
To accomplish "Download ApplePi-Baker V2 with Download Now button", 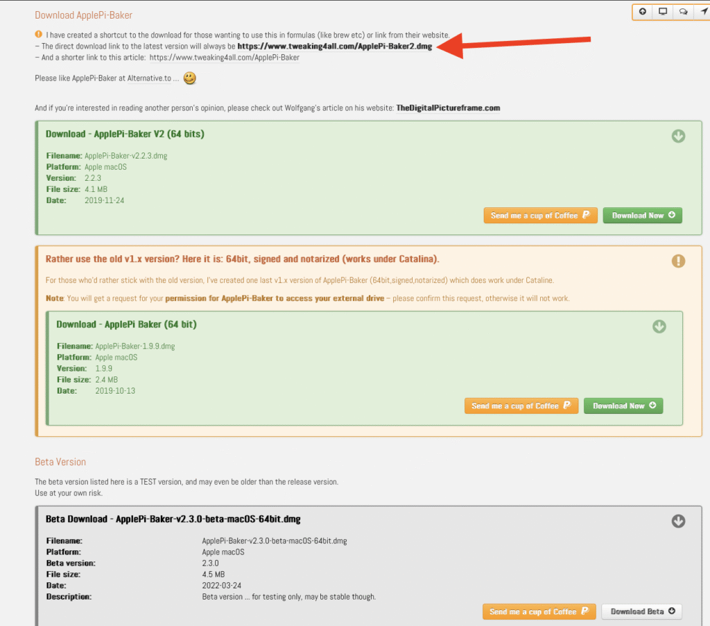I will coord(642,216).
